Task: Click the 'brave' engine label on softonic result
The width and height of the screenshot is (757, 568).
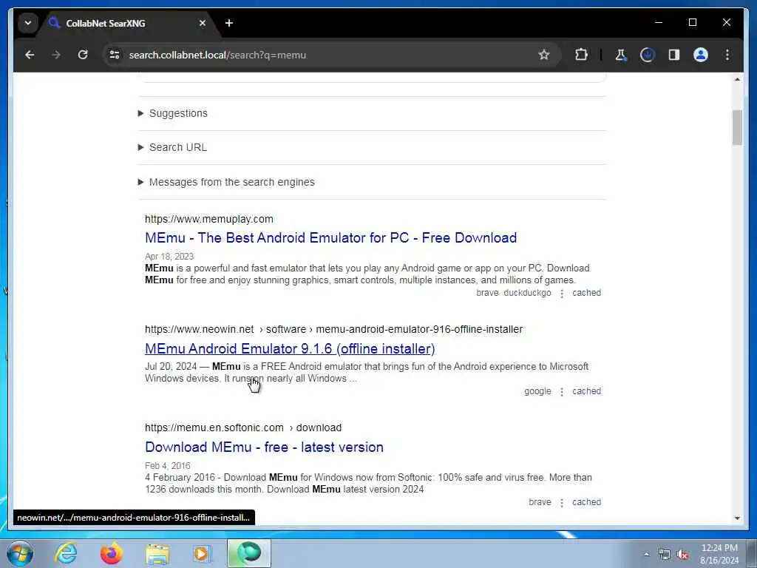Action: [540, 502]
